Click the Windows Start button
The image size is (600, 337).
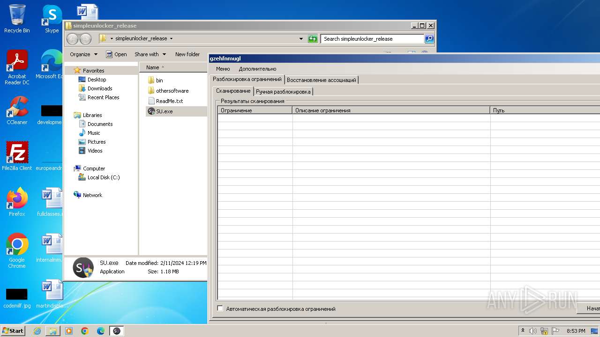tap(13, 330)
